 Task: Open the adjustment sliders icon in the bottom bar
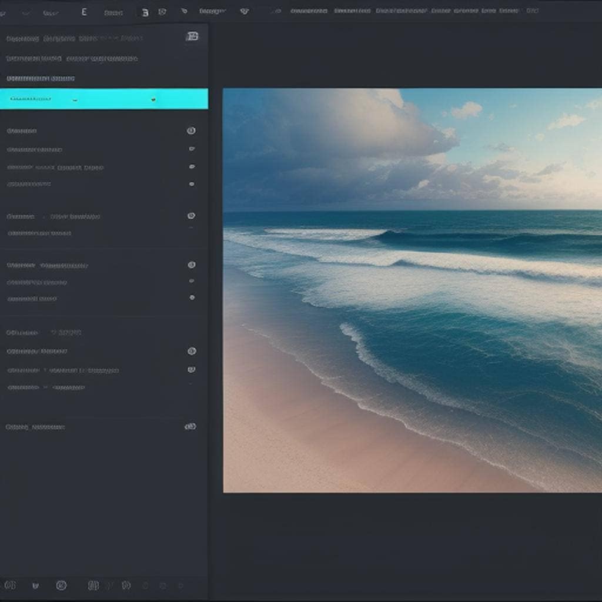coord(92,585)
